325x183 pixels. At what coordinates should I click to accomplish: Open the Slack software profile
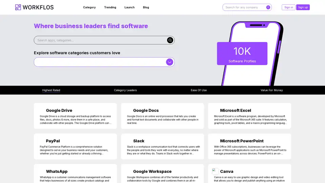(139, 141)
